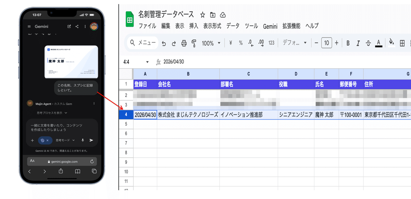Image resolution: width=411 pixels, height=199 pixels.
Task: Tap the microphone icon in Gemini prompt
Action: click(83, 140)
